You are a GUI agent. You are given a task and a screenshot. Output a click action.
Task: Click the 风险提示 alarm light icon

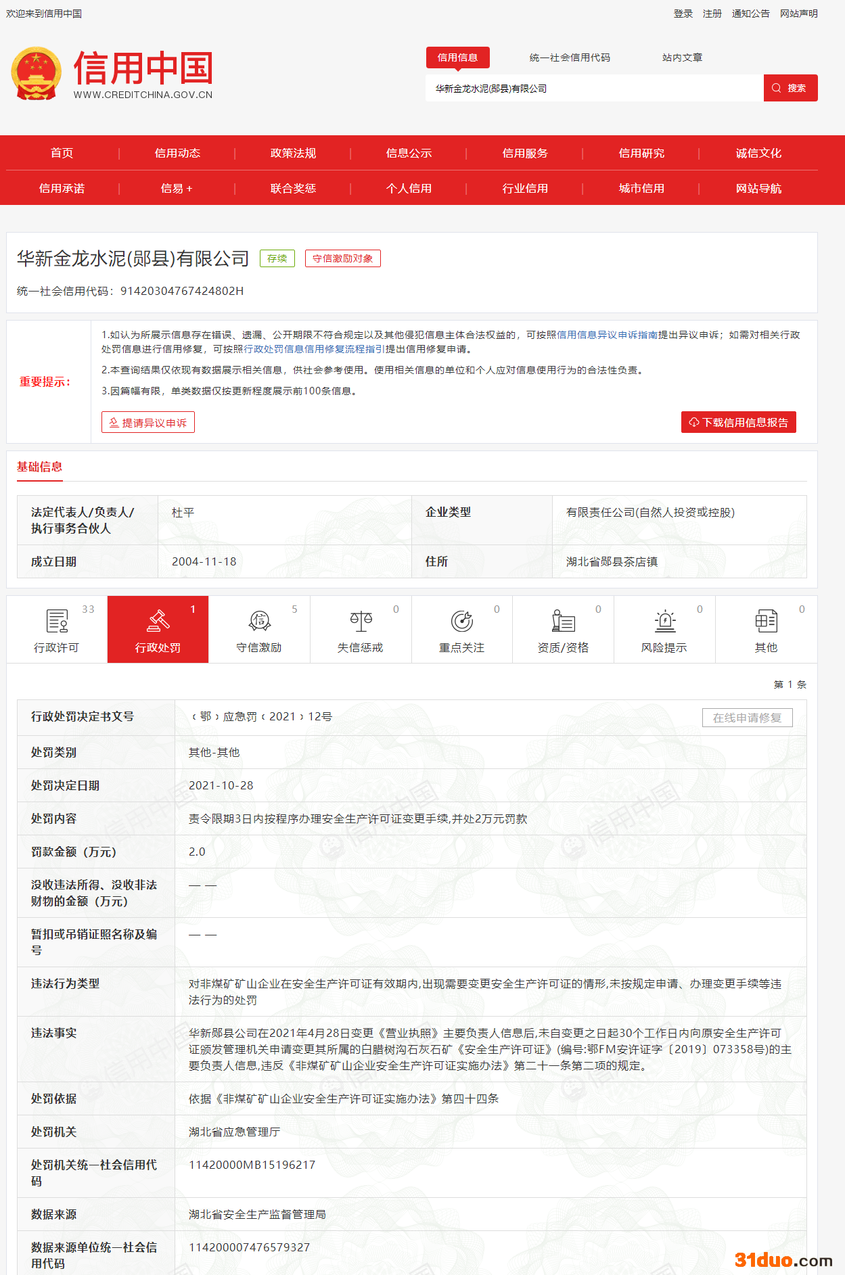pyautogui.click(x=664, y=620)
